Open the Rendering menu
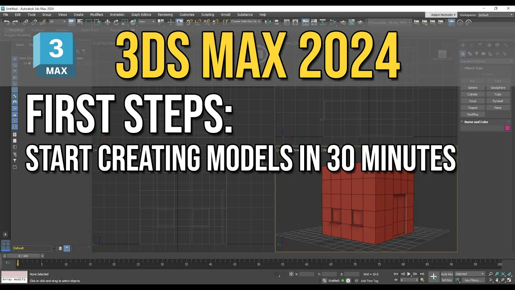Viewport: 515px width, 290px height. [x=165, y=15]
